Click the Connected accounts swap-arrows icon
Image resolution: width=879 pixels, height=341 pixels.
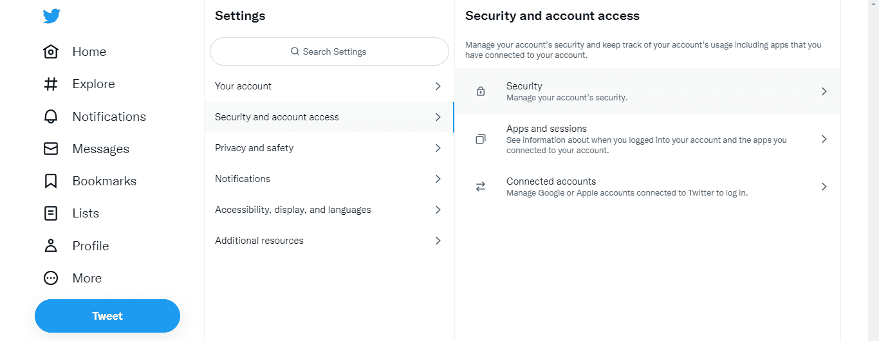tap(481, 187)
